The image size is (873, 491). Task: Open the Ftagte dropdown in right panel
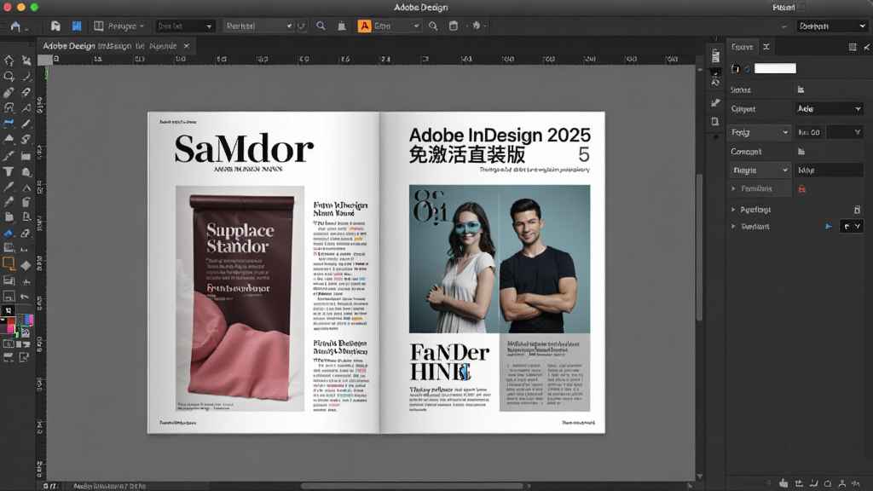760,170
